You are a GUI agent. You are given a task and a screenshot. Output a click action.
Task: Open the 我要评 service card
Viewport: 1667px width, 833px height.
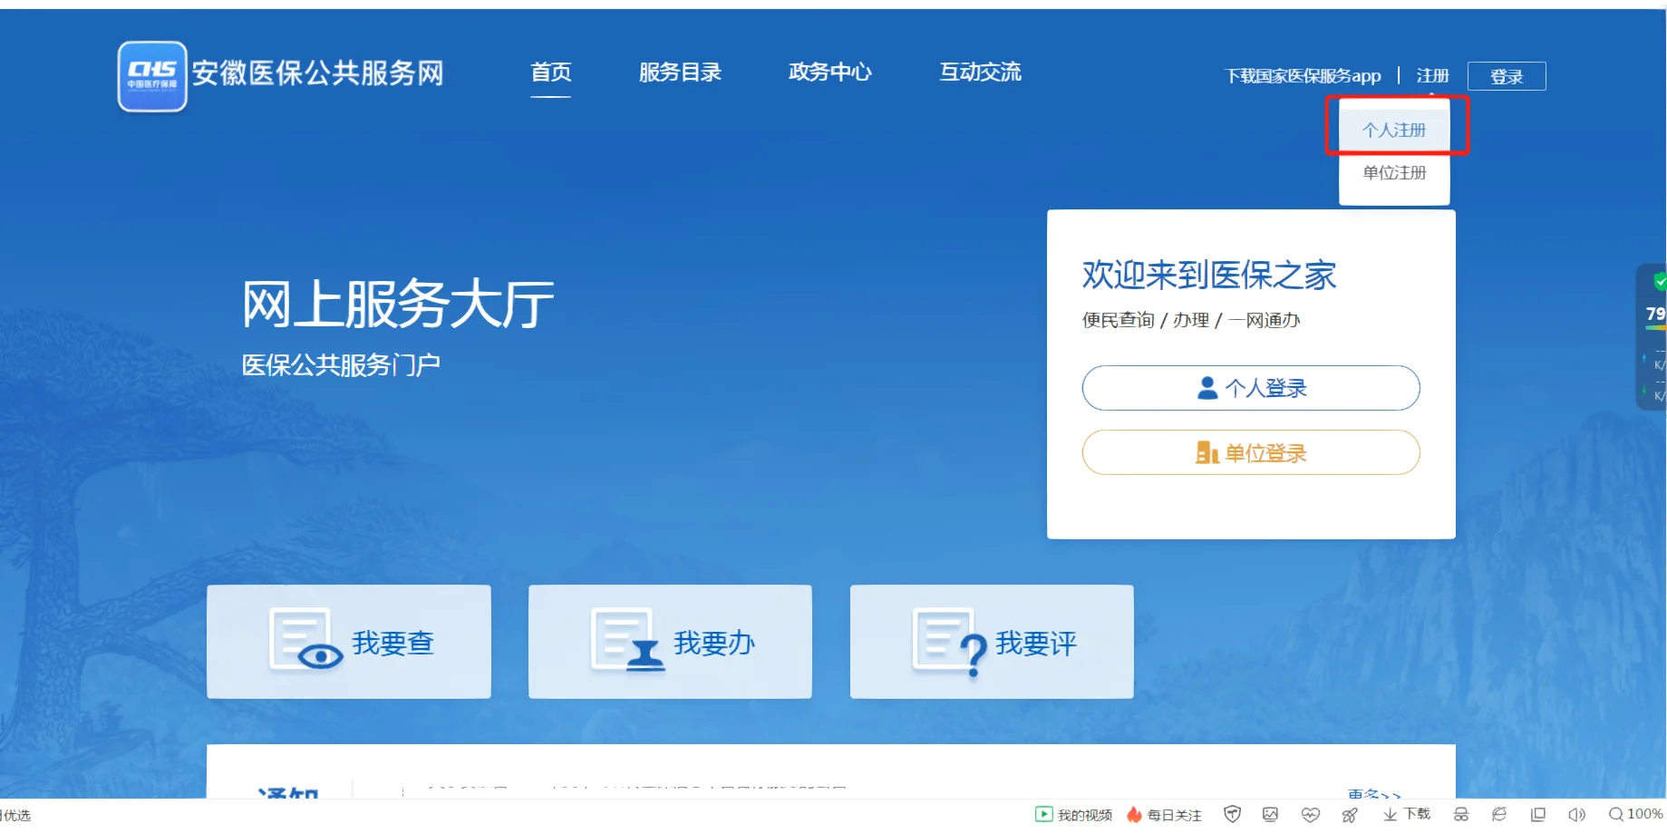coord(992,642)
